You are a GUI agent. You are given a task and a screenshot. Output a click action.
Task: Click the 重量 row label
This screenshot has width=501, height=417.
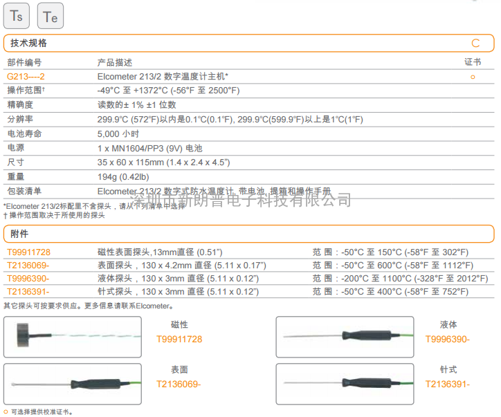coord(16,176)
